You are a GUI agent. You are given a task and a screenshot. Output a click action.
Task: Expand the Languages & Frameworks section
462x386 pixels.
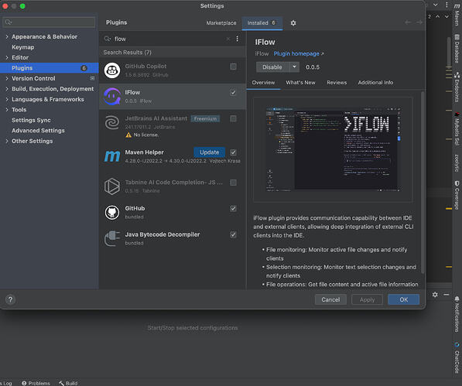(x=7, y=100)
